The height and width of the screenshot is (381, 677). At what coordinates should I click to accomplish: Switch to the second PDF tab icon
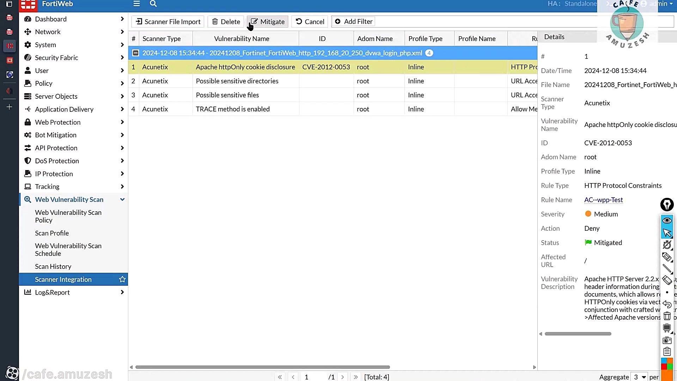[x=10, y=32]
